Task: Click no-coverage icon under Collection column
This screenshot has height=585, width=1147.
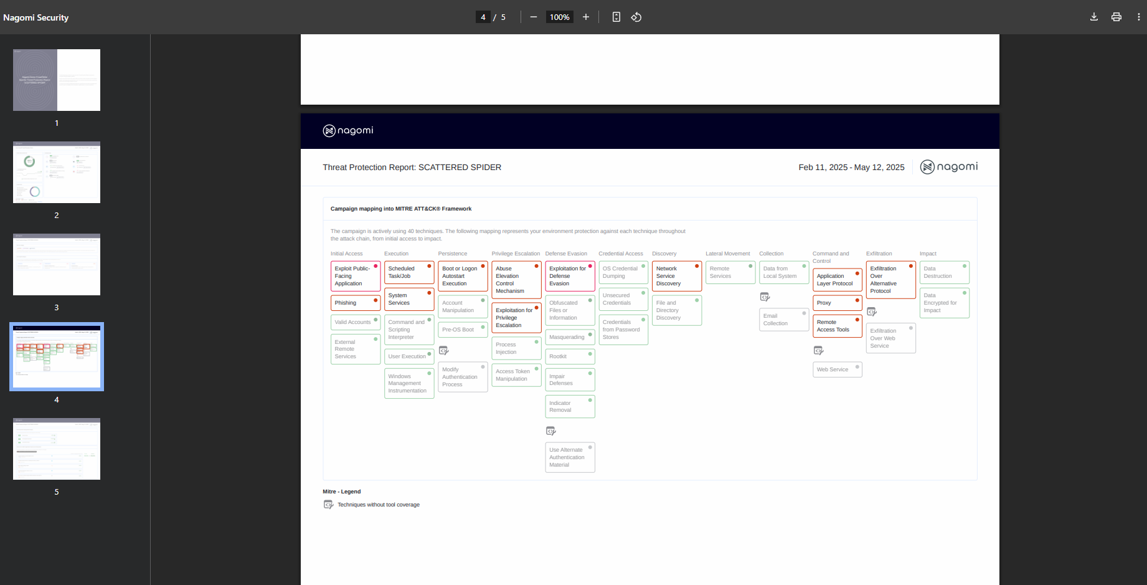Action: point(765,297)
